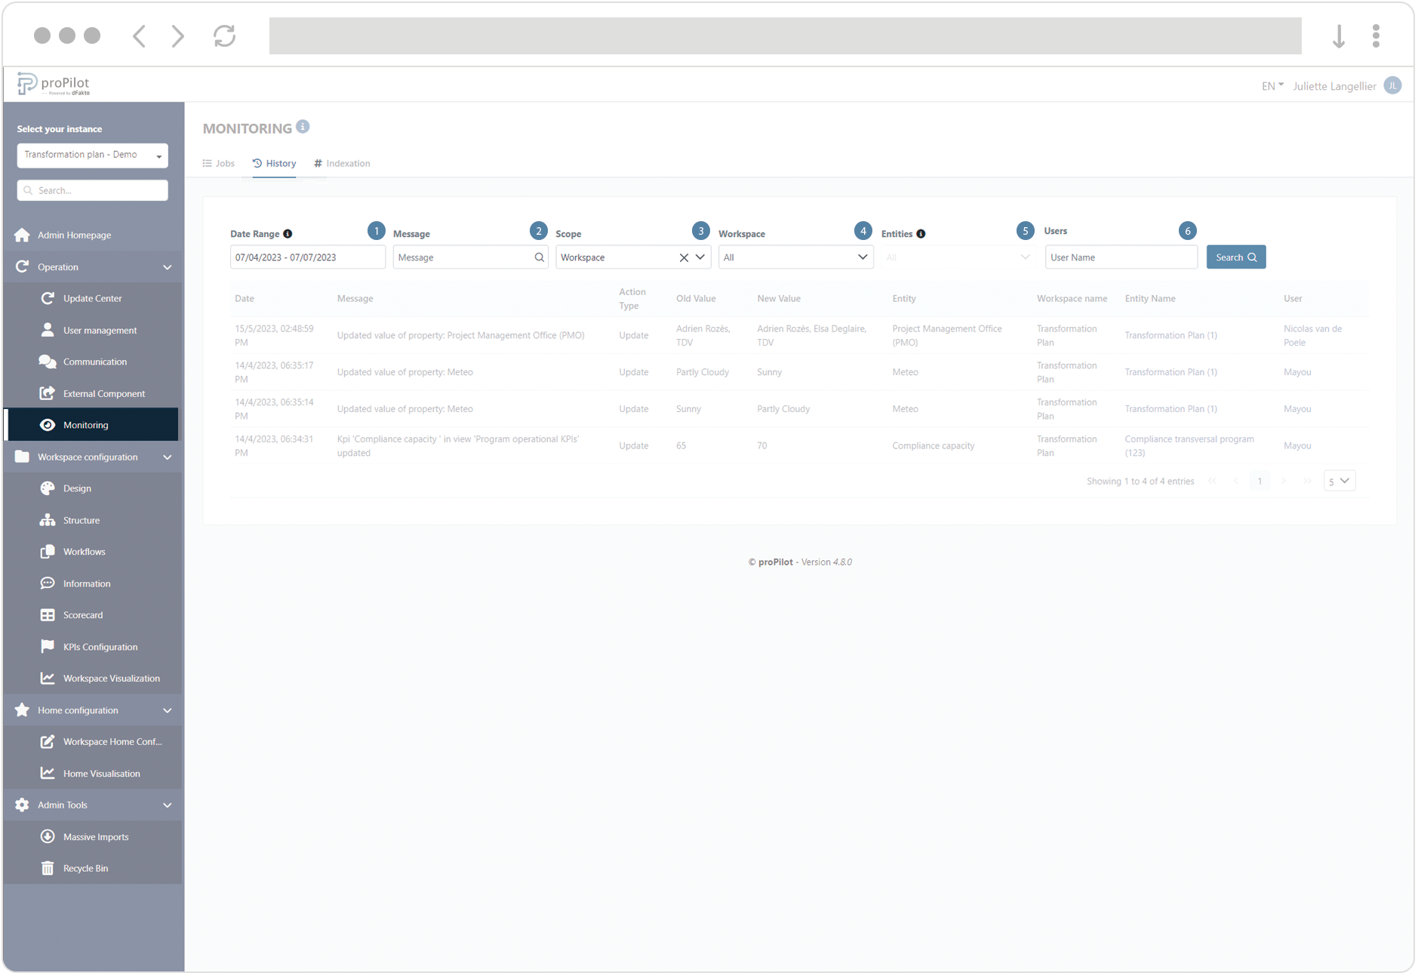Click the User Name input field
This screenshot has height=976, width=1418.
tap(1121, 257)
